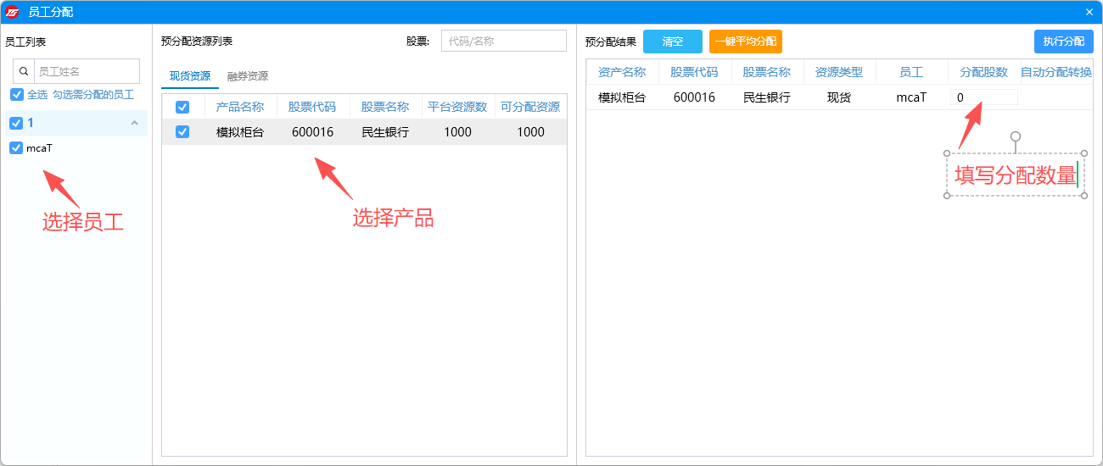Click the 自动分配转换 column header
1103x466 pixels.
[x=1055, y=73]
